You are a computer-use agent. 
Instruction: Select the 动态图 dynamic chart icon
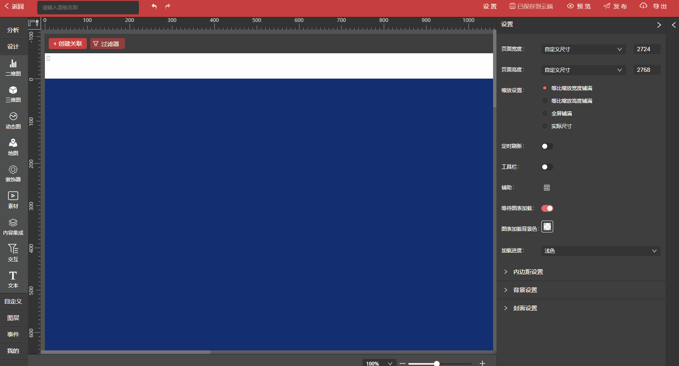pos(13,120)
